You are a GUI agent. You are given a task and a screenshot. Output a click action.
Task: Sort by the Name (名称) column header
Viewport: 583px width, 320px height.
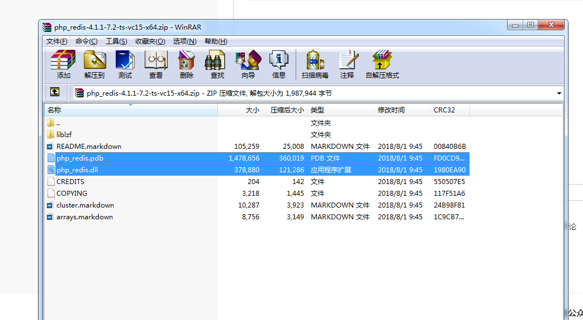click(x=131, y=110)
